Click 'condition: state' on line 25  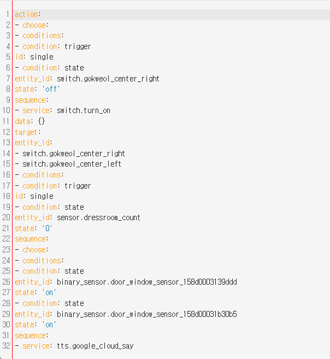53,272
